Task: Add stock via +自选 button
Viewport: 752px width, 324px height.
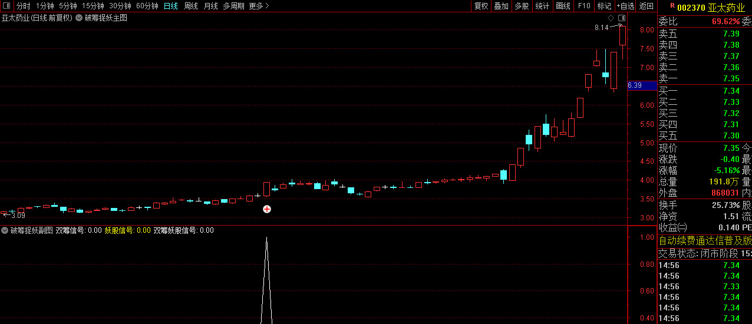Action: click(x=626, y=6)
